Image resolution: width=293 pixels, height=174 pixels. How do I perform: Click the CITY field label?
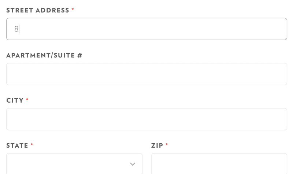point(15,101)
